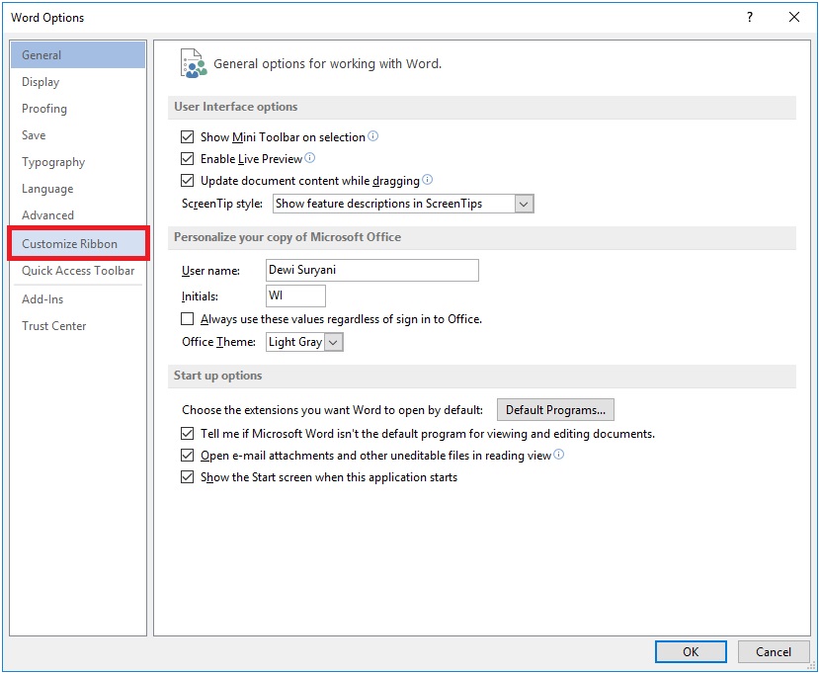Click the Office Theme label
The height and width of the screenshot is (674, 820).
click(218, 342)
